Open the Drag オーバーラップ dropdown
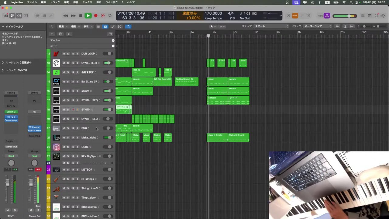 pyautogui.click(x=318, y=26)
